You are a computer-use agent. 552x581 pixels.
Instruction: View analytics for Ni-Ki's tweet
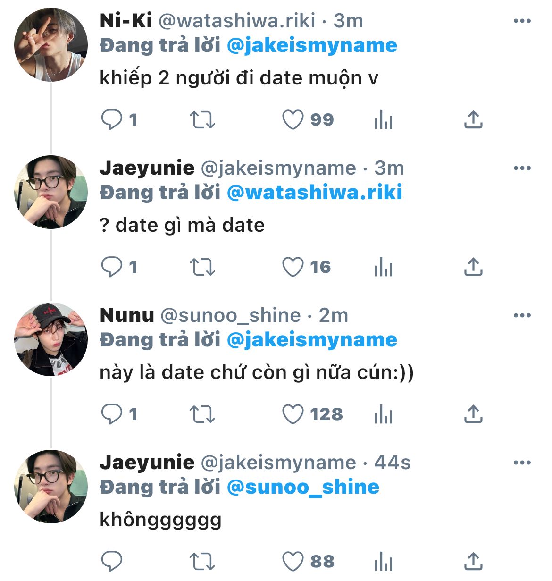(383, 120)
